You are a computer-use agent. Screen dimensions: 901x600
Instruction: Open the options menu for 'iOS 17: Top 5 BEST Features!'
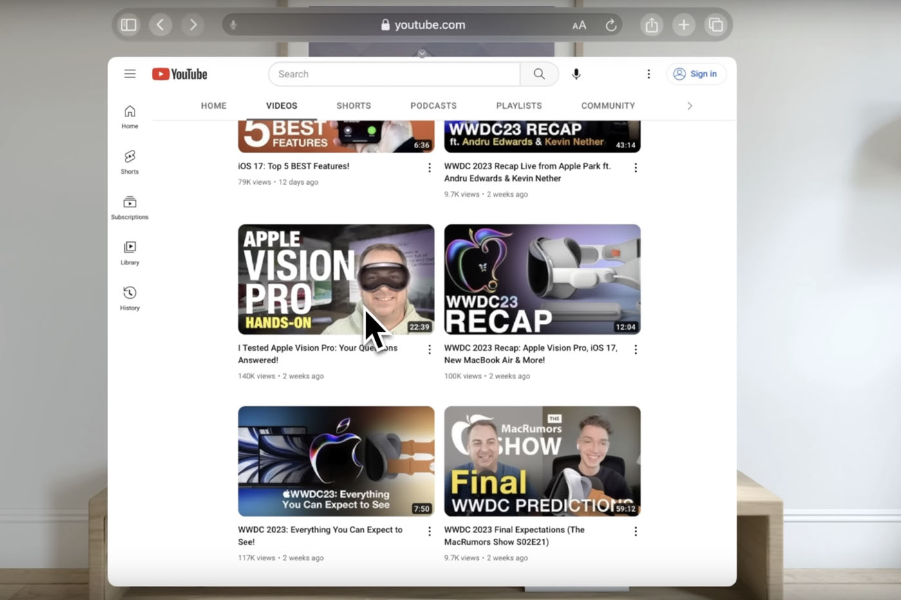(x=429, y=167)
